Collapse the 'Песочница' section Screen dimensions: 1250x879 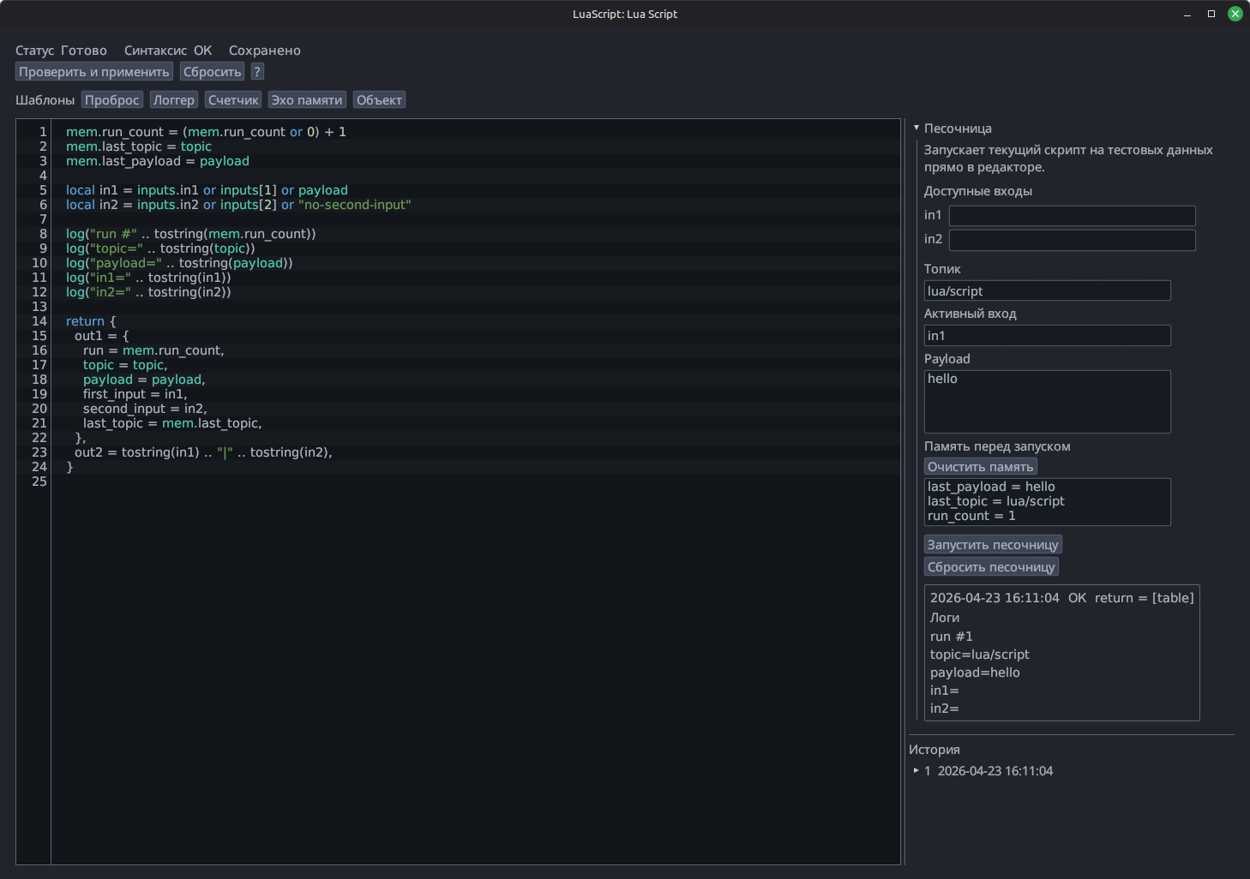(916, 128)
